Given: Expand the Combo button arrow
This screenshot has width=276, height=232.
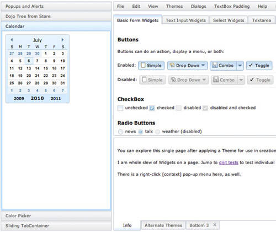Looking at the screenshot, I should point(240,66).
